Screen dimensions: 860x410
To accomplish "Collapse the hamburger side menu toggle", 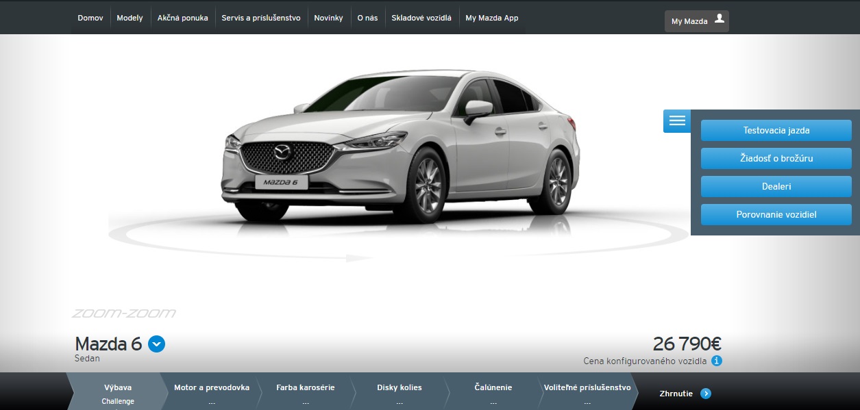I will (x=677, y=121).
